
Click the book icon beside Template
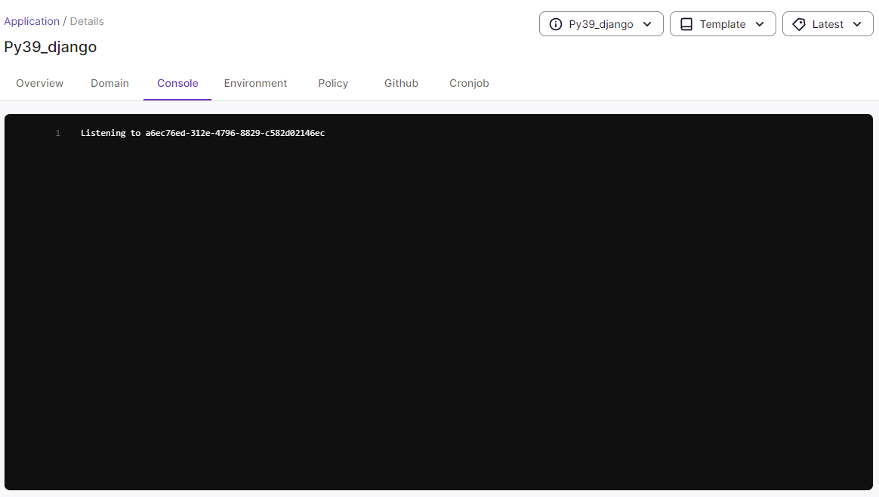point(686,24)
